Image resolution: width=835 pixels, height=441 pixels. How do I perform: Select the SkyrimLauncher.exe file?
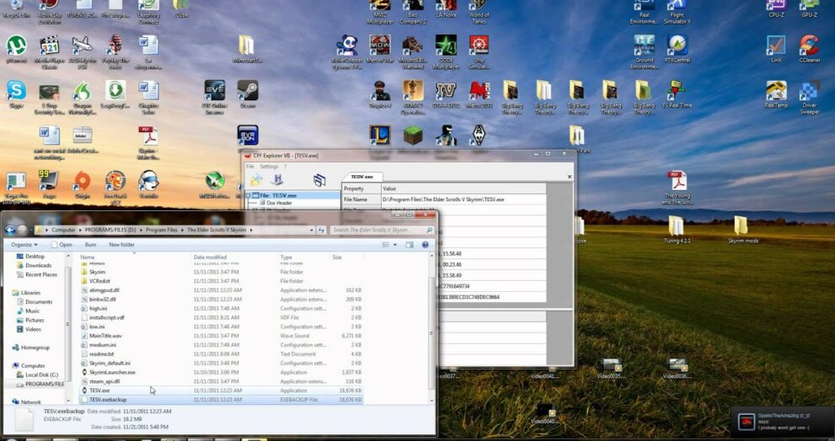(221, 372)
